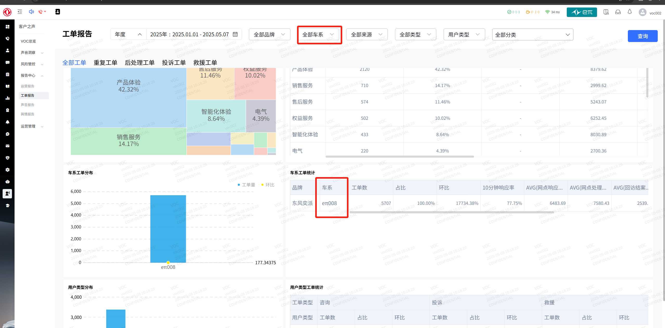Click the 智能化体验 8.64% treemap block
Viewport: 665px width, 328px height.
click(x=216, y=116)
